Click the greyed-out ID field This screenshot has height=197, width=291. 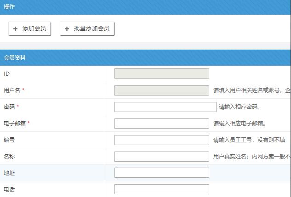click(161, 73)
